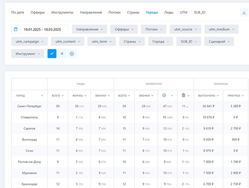Switch to the Страны tab
The image size is (249, 188).
(133, 12)
